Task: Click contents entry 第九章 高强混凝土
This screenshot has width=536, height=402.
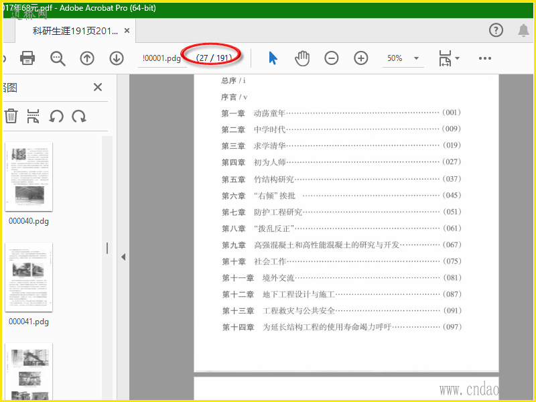Action: coord(341,245)
